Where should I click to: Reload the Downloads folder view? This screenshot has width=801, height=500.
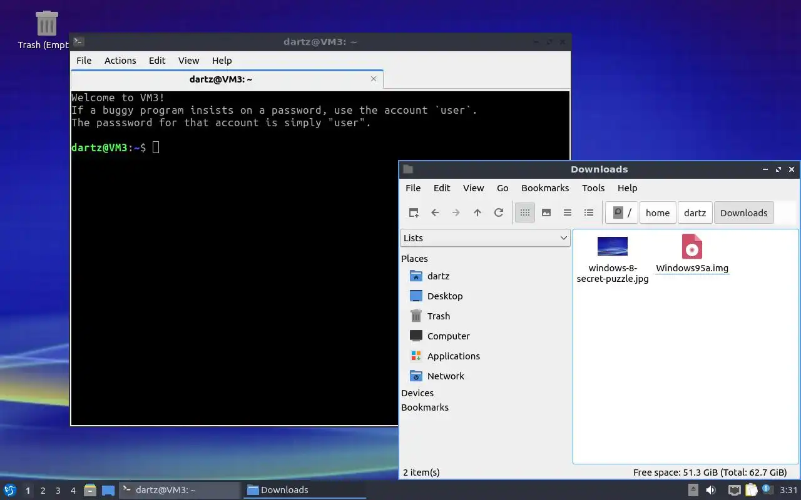tap(498, 212)
